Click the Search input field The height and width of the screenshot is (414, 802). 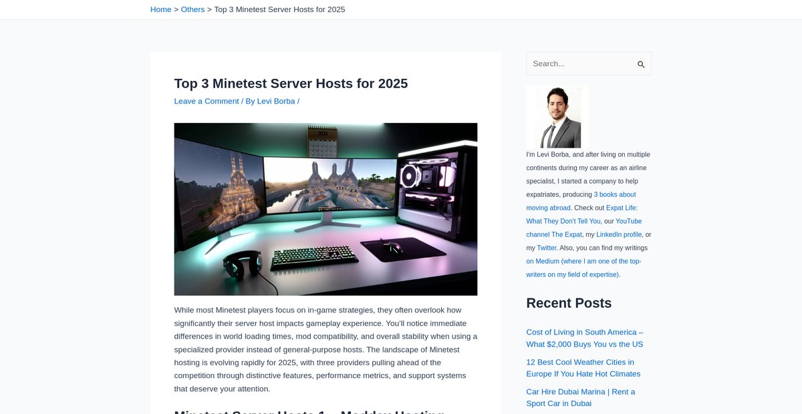pos(588,63)
